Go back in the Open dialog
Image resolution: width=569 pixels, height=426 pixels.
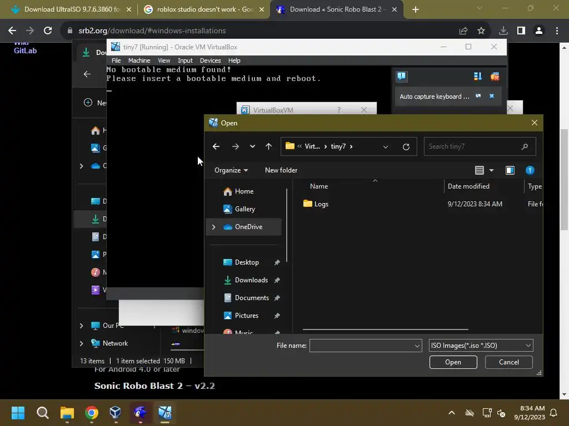(x=216, y=146)
